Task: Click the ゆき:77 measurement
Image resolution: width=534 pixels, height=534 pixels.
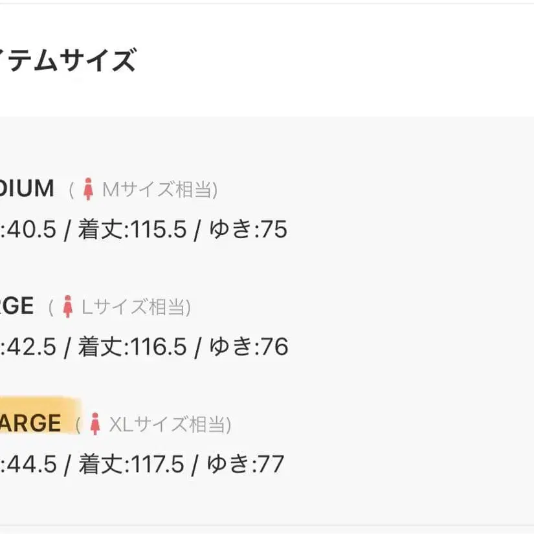Action: coord(247,464)
